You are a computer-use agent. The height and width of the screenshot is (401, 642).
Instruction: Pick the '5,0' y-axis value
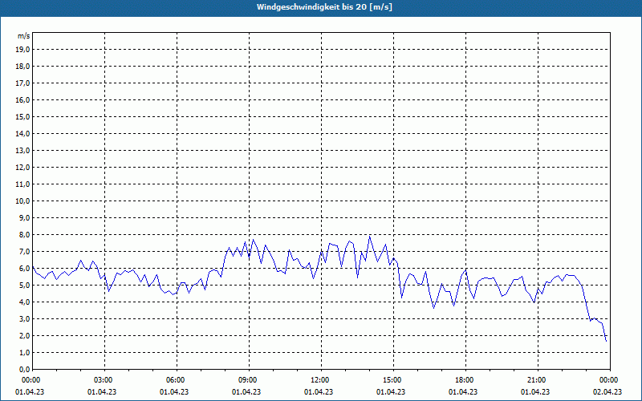point(23,286)
